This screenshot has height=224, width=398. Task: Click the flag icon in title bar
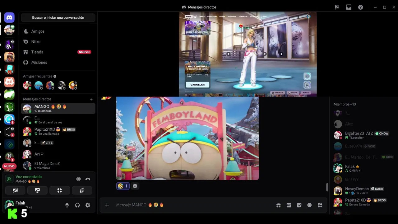pyautogui.click(x=337, y=7)
